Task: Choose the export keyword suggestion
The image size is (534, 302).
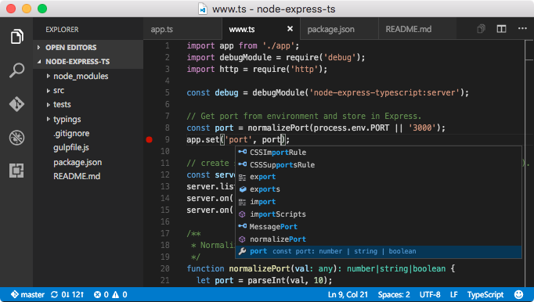Action: coord(378,177)
